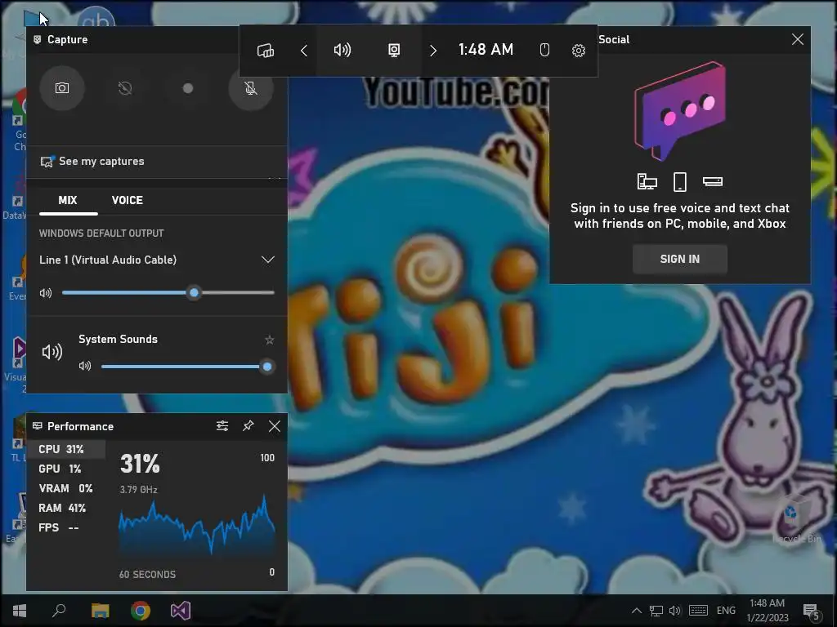Viewport: 837px width, 627px height.
Task: Open touch keyboard icon in tray
Action: [x=698, y=611]
